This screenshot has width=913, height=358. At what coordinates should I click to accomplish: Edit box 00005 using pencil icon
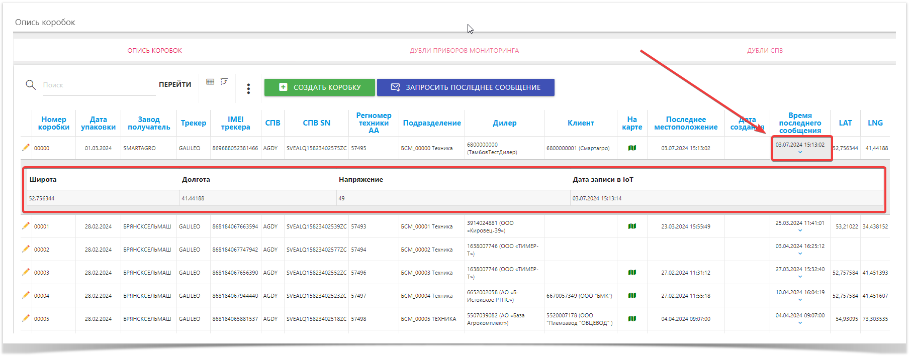(26, 318)
